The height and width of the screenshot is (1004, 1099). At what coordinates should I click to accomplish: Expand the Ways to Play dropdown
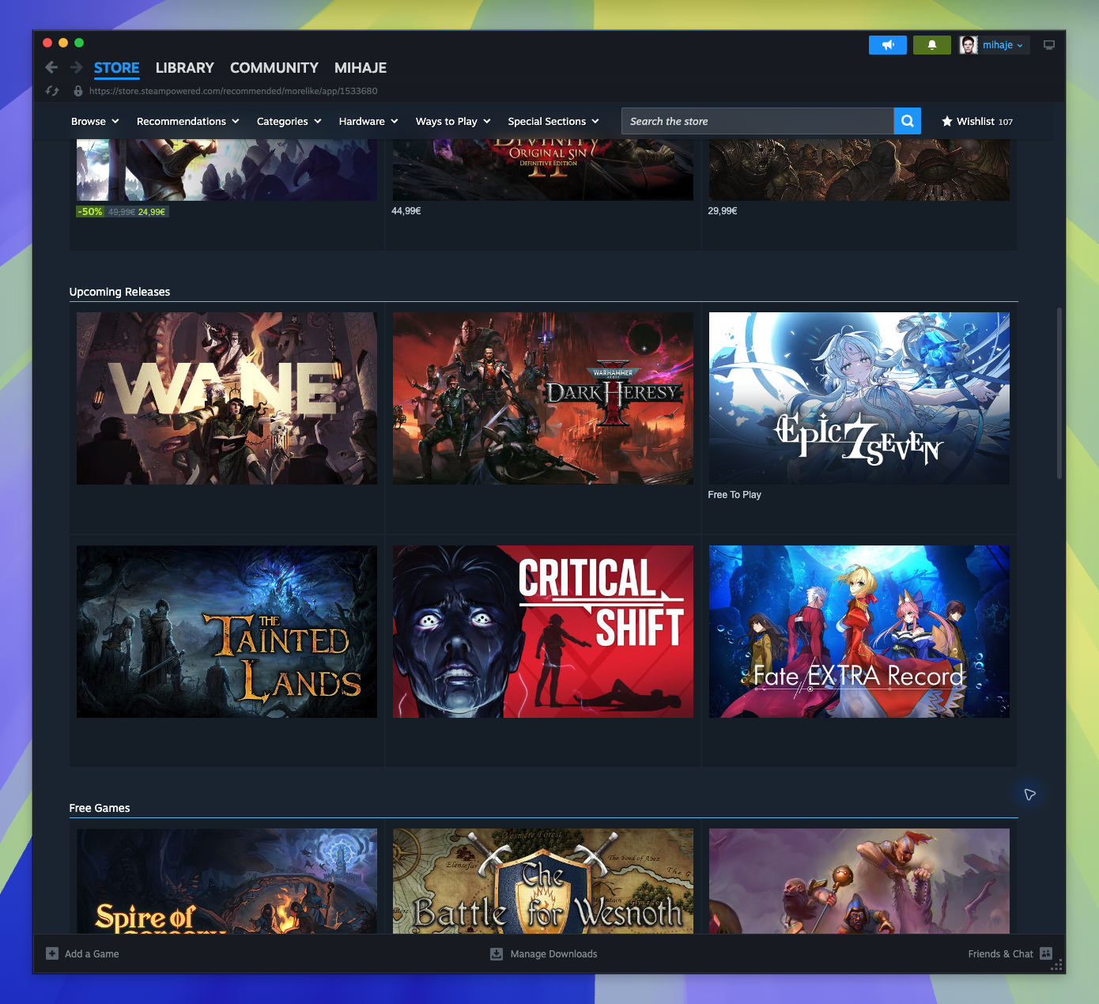click(x=453, y=121)
